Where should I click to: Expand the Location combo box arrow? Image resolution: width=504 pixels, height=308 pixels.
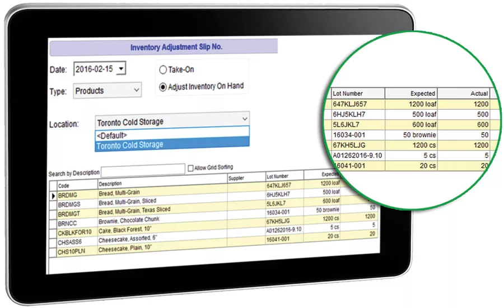245,119
